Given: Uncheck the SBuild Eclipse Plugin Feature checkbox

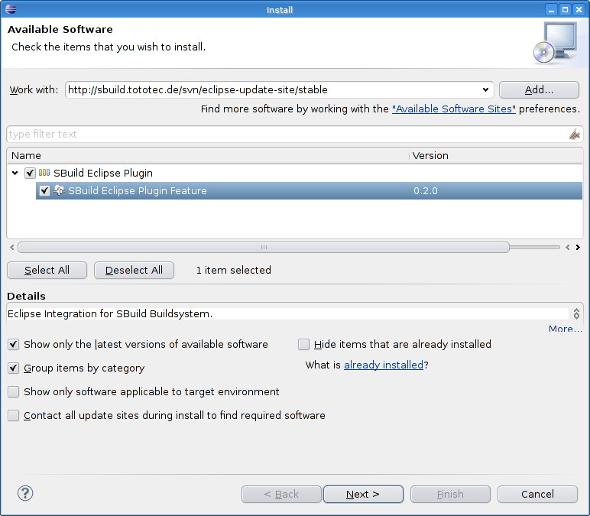Looking at the screenshot, I should [44, 191].
